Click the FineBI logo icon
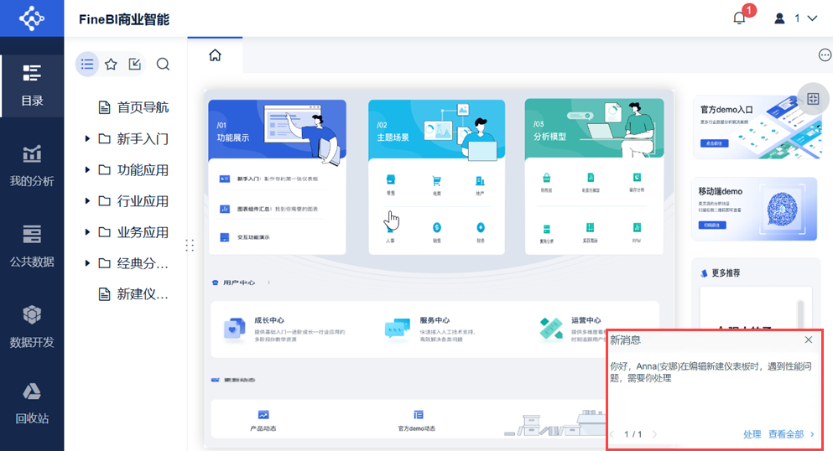Viewport: 833px width, 451px height. pos(31,18)
